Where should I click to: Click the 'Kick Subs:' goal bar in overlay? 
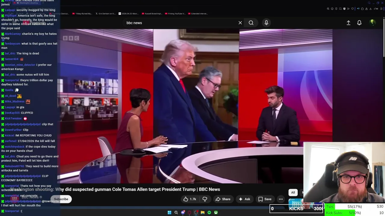(355, 213)
